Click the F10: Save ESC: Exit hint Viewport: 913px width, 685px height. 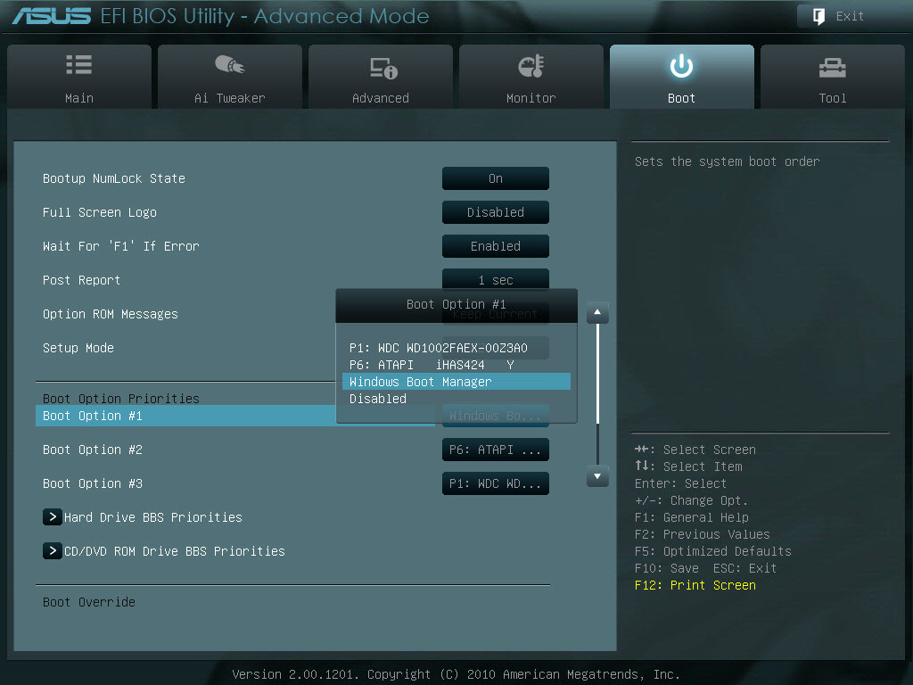[x=706, y=568]
